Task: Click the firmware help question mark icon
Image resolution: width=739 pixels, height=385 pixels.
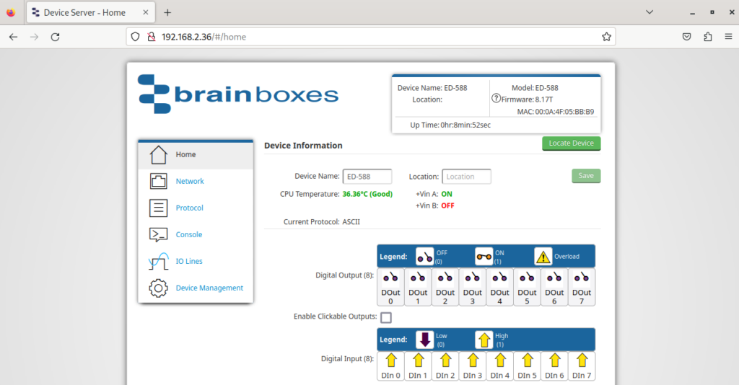Action: 496,98
